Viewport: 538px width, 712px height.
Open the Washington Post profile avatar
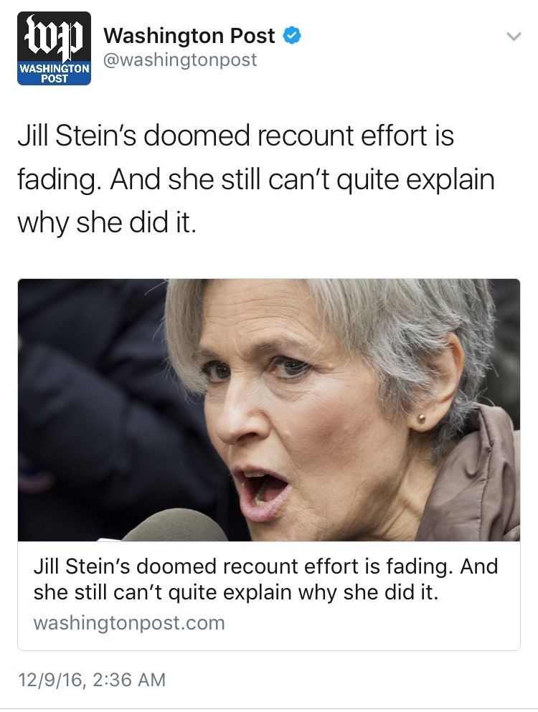pos(54,49)
